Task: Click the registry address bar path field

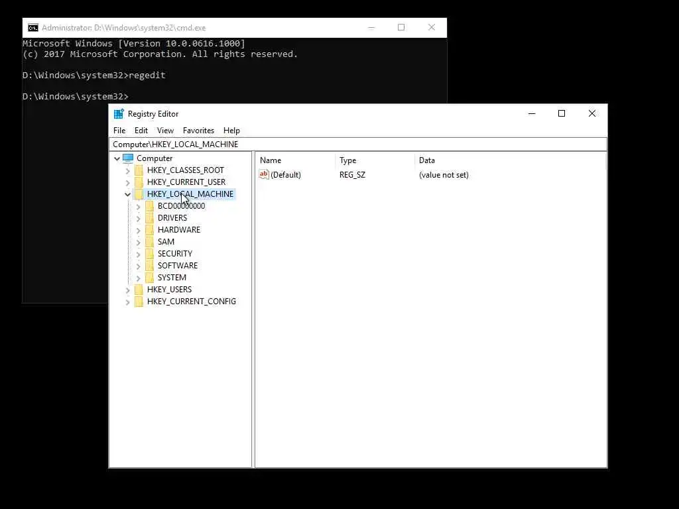Action: pyautogui.click(x=358, y=144)
